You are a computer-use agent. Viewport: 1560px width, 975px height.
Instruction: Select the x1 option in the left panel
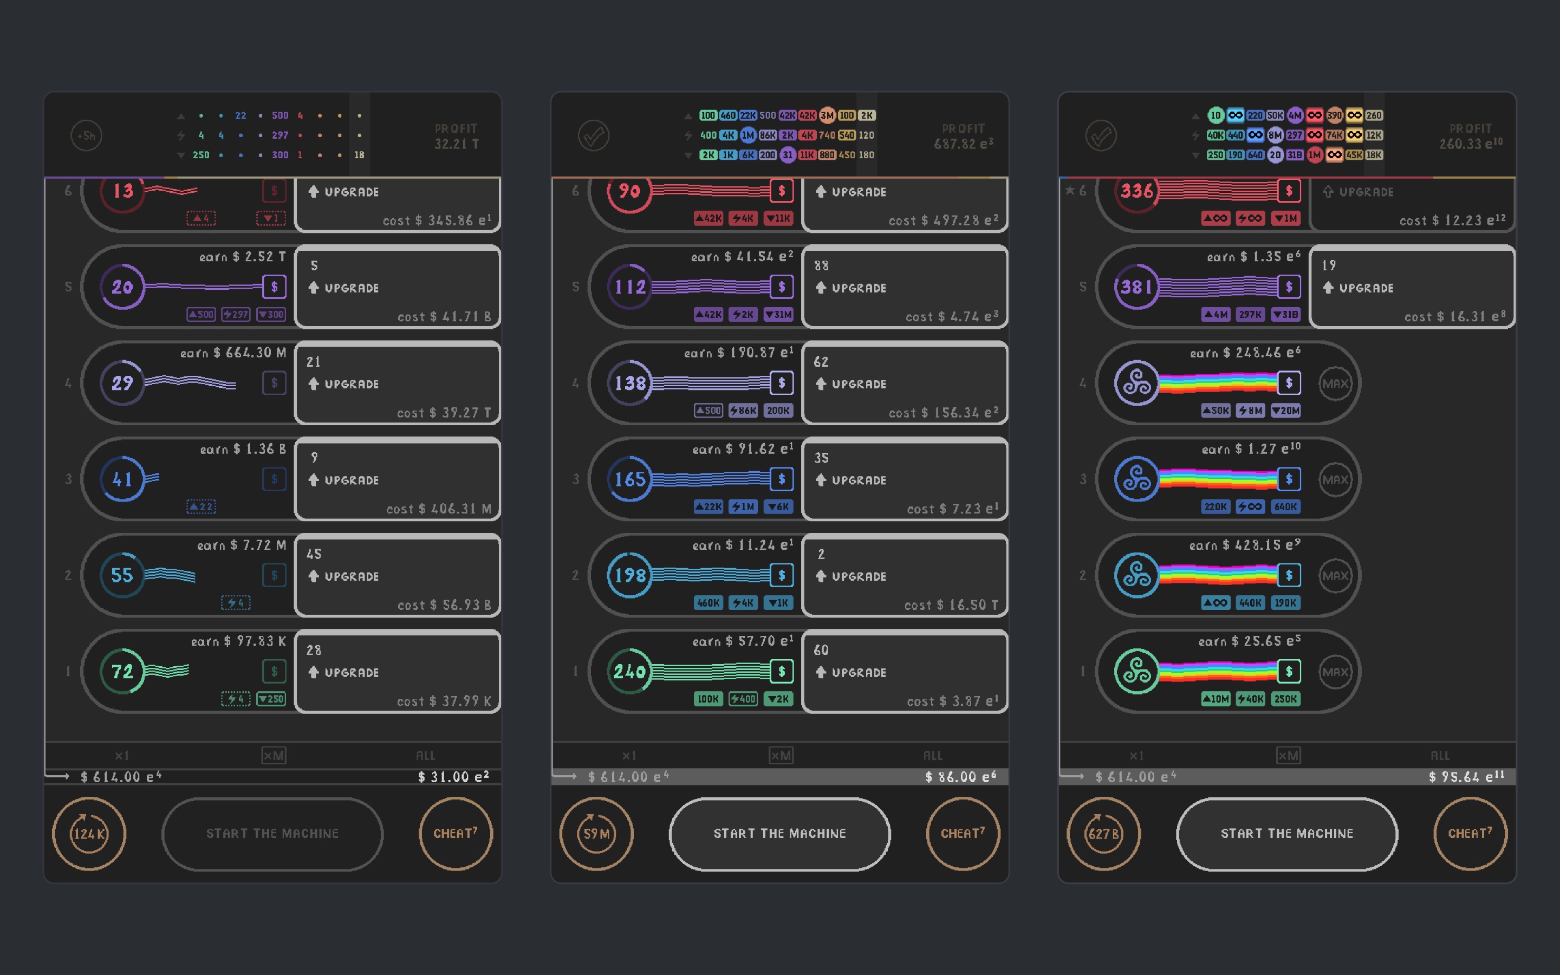122,755
